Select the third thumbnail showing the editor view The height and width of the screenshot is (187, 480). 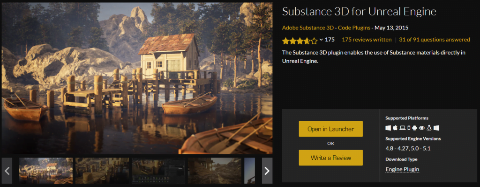pyautogui.click(x=158, y=171)
